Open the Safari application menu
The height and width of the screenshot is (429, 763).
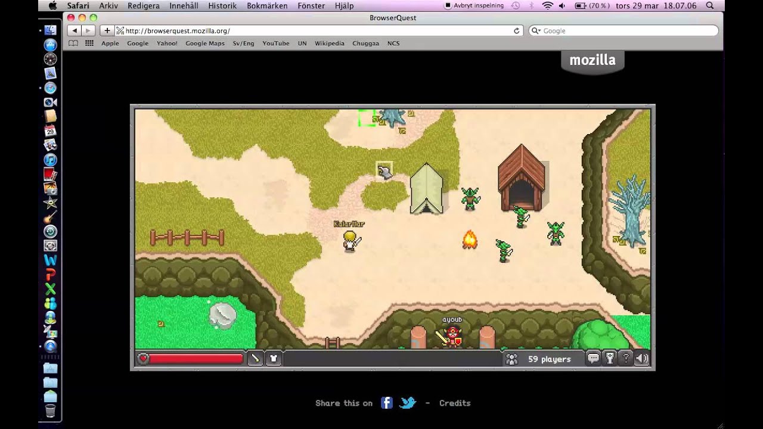[x=78, y=5]
